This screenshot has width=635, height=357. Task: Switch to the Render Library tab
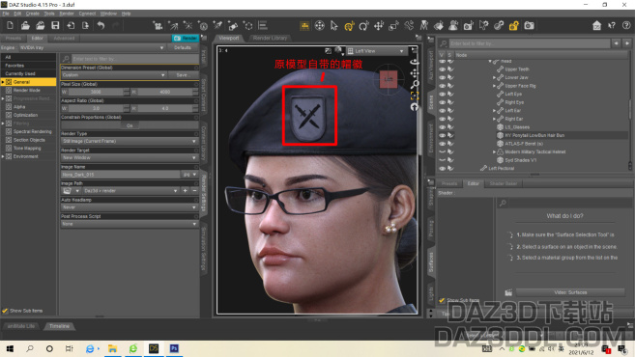tap(270, 38)
